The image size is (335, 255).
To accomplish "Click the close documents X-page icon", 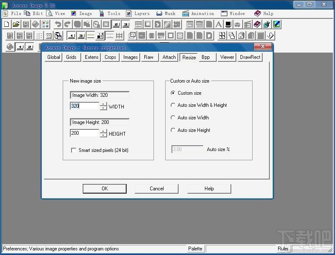I will point(241,35).
